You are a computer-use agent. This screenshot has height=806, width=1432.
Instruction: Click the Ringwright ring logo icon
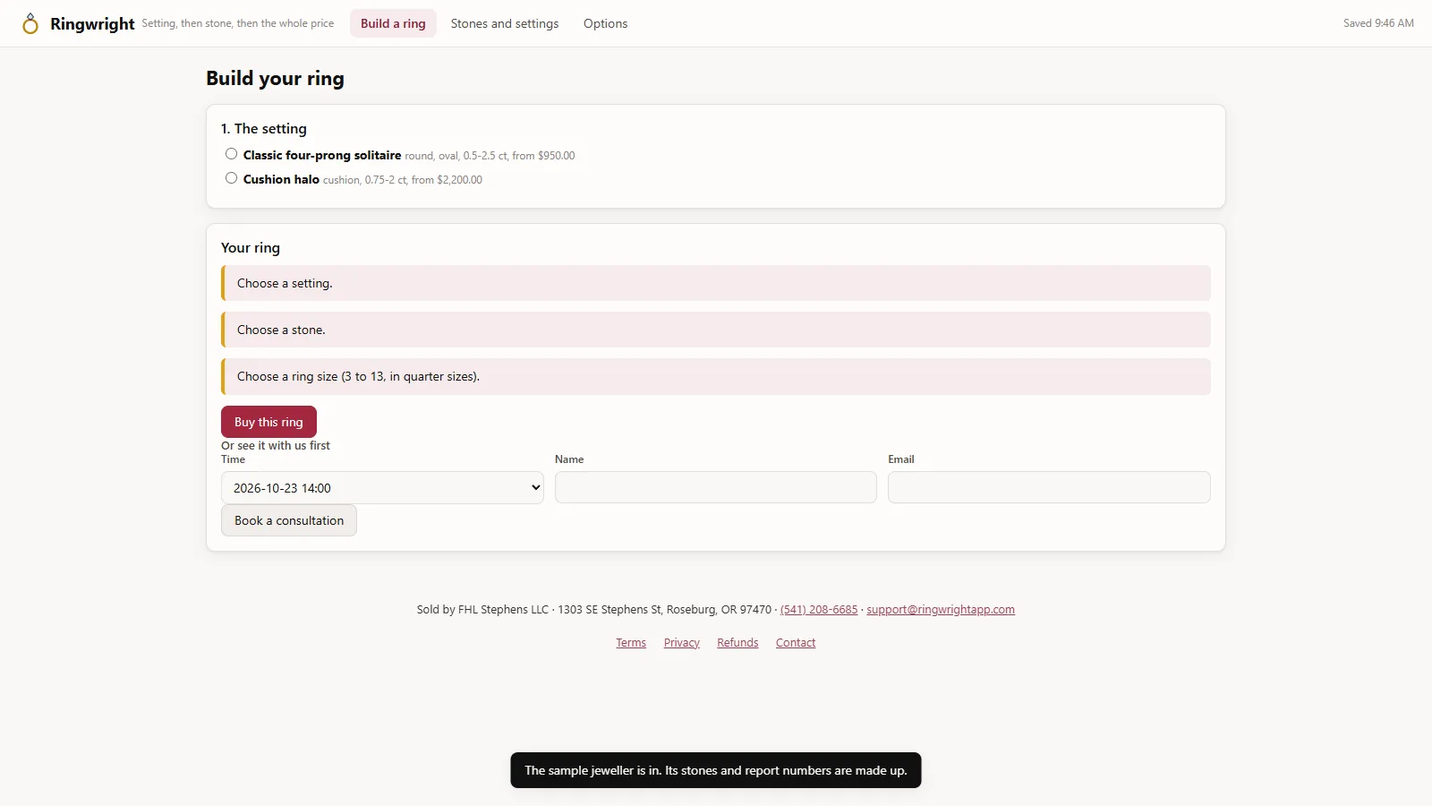click(30, 23)
